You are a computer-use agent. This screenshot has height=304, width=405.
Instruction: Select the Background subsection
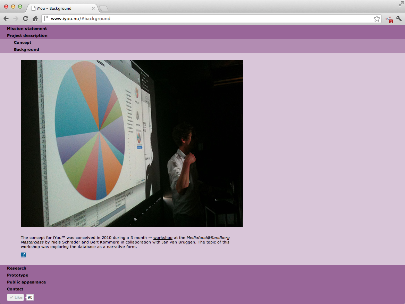click(x=26, y=49)
